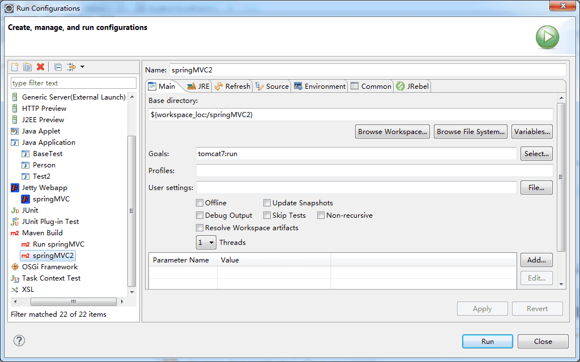
Task: Run the springMVC2 configuration
Action: 487,341
